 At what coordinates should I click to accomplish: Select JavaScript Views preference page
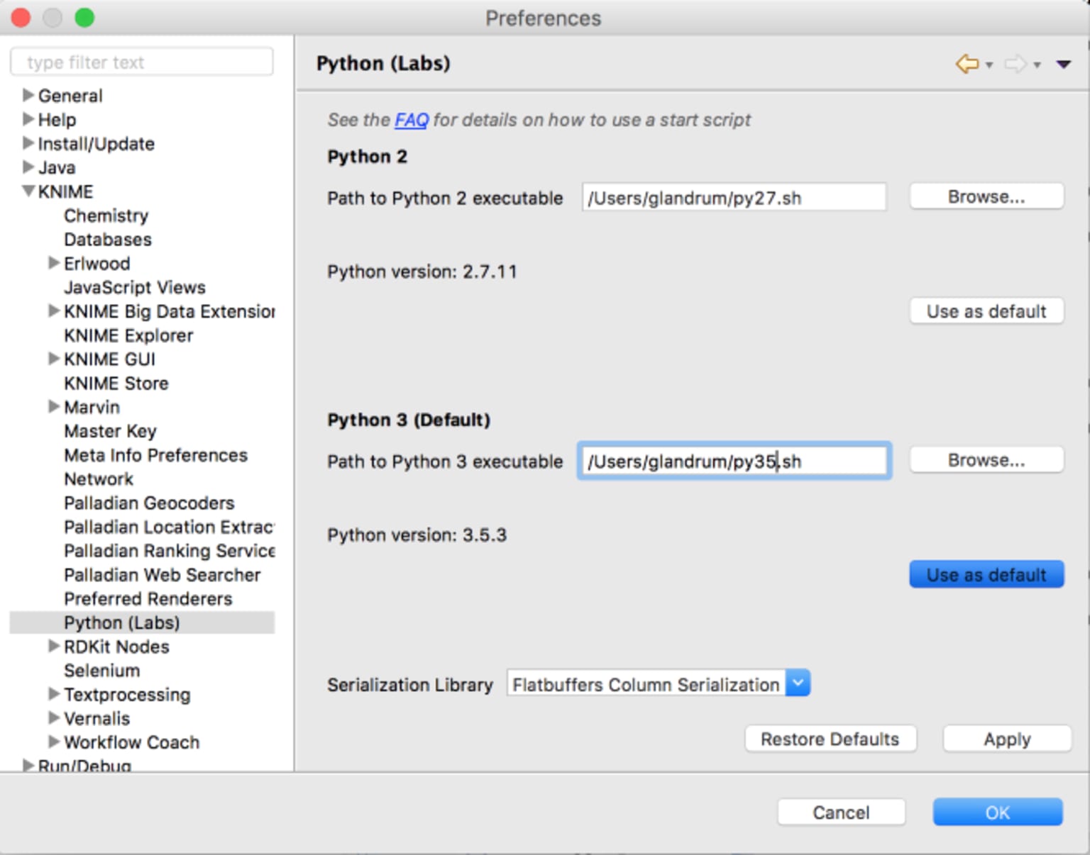pyautogui.click(x=135, y=287)
